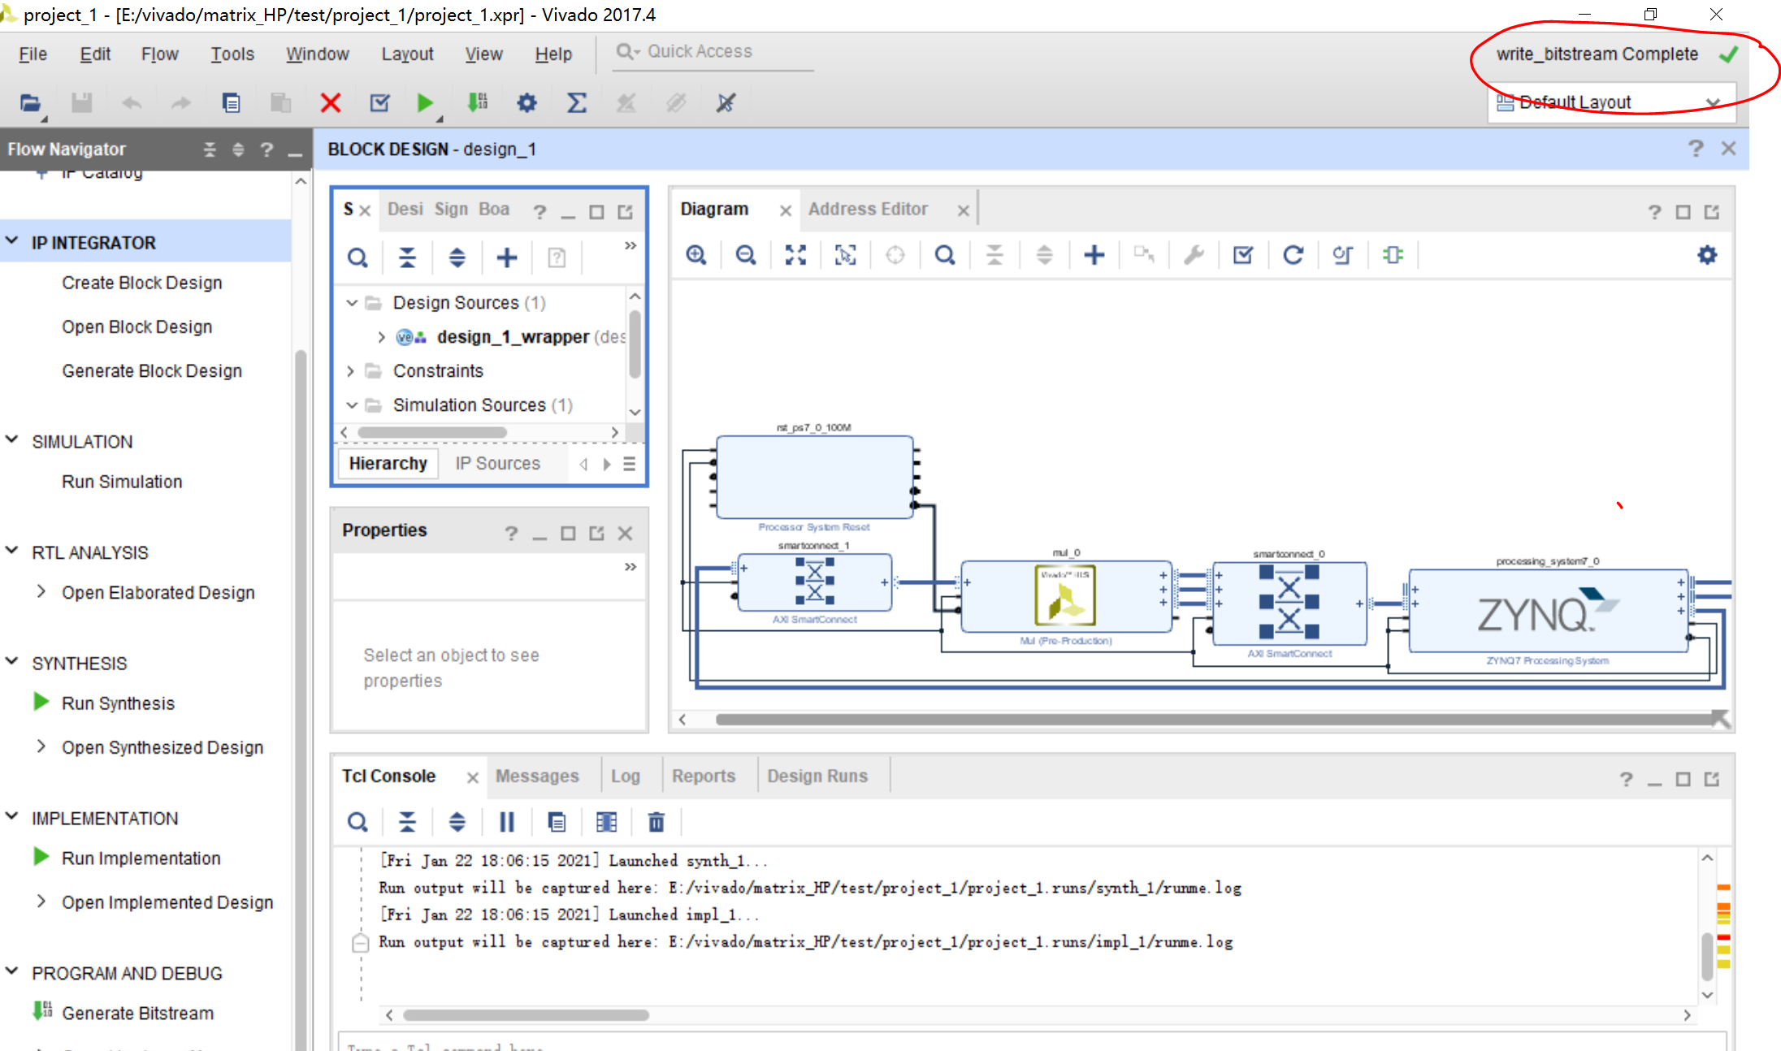1781x1051 pixels.
Task: Close the Tcl Console tab
Action: coord(472,777)
